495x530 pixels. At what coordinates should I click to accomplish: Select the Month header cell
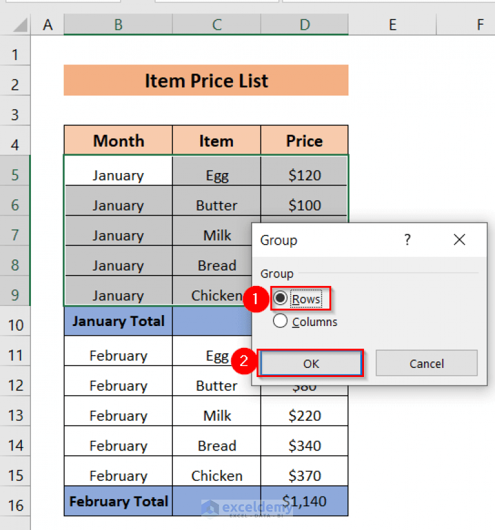[x=118, y=141]
